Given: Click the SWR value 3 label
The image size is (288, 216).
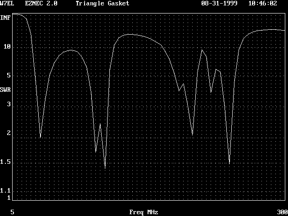Looking at the screenshot, I should pyautogui.click(x=9, y=104).
